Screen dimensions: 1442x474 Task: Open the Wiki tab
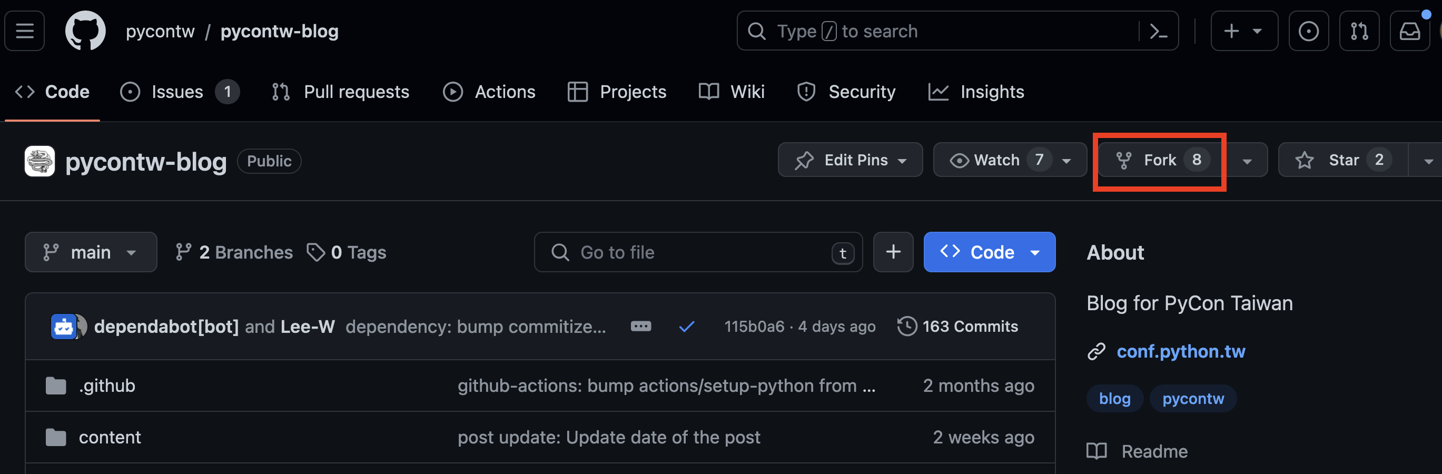point(732,92)
